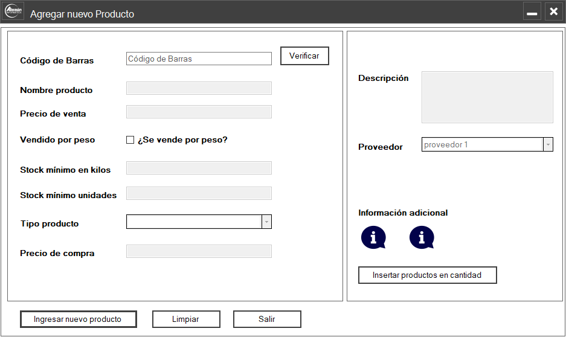This screenshot has height=337, width=566.
Task: Select the Precio de venta field
Action: pyautogui.click(x=199, y=112)
